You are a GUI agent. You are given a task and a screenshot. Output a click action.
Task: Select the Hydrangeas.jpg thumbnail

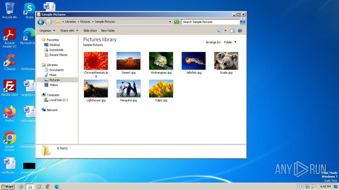click(x=161, y=61)
